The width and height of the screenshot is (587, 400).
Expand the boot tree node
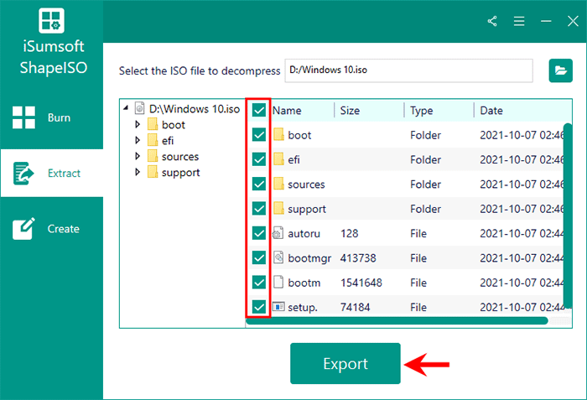click(x=138, y=124)
